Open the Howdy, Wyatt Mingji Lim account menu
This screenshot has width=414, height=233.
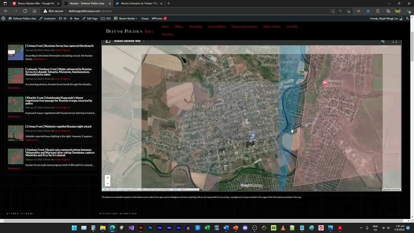[x=386, y=18]
